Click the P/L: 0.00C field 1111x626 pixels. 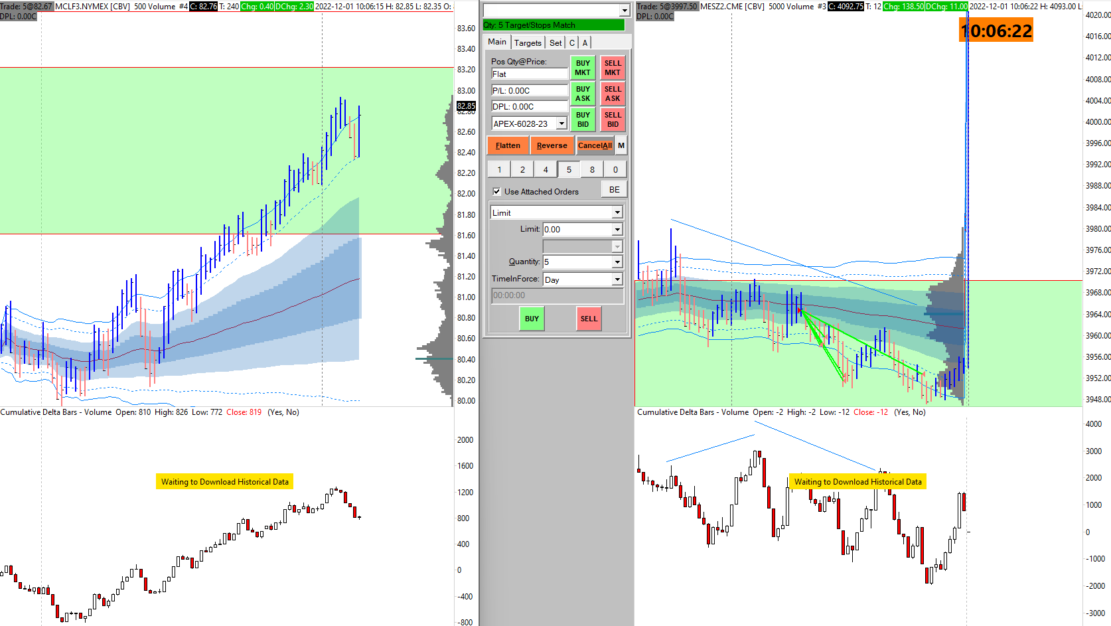529,90
